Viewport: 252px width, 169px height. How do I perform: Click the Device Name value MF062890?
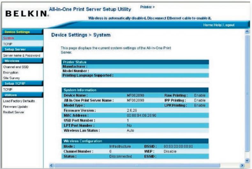[135, 95]
